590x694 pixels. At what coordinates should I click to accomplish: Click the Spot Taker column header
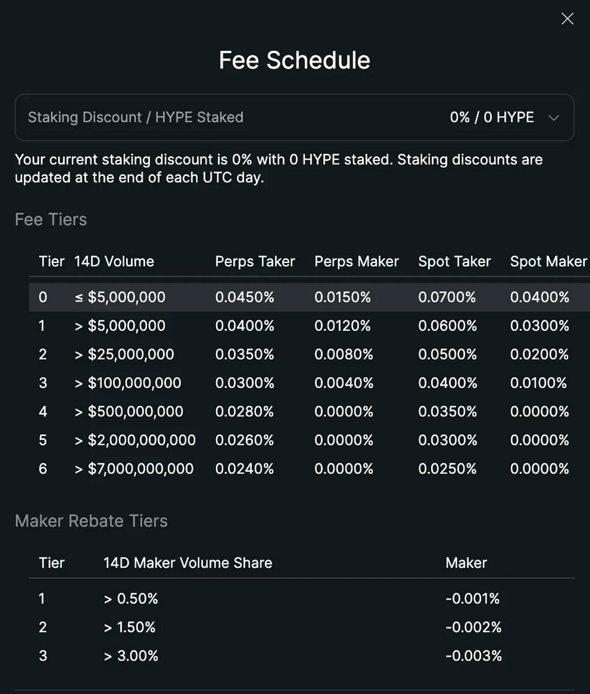(455, 261)
